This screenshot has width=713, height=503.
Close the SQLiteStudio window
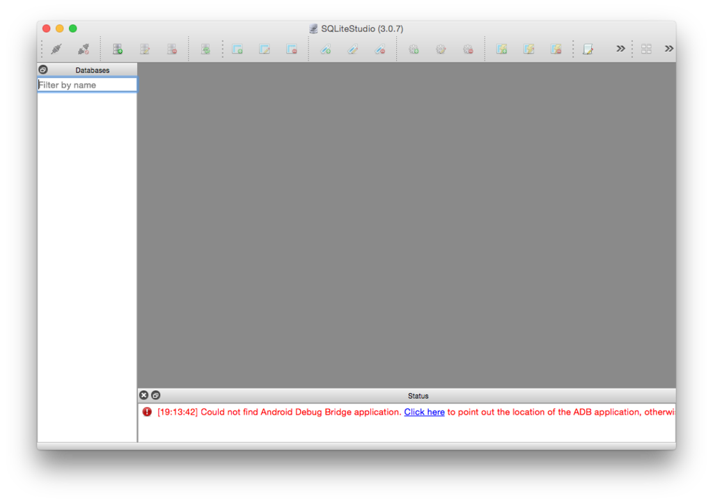pyautogui.click(x=47, y=28)
